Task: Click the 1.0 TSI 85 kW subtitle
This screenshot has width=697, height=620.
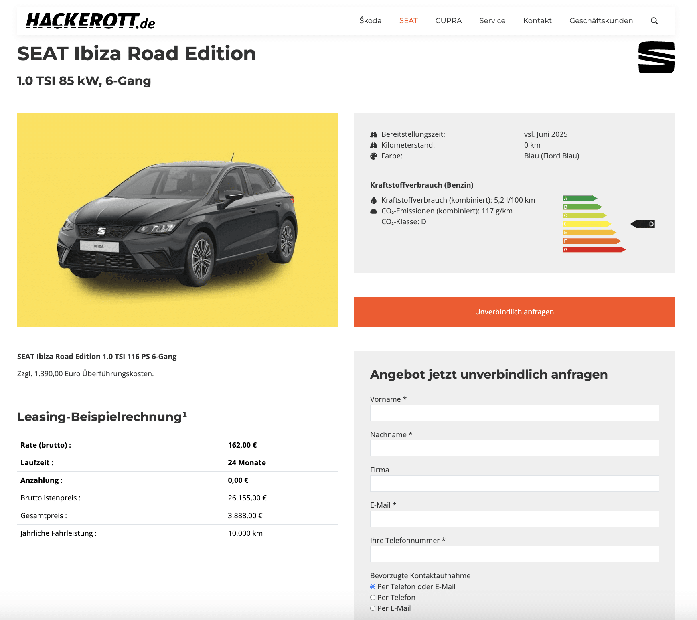Action: 84,81
